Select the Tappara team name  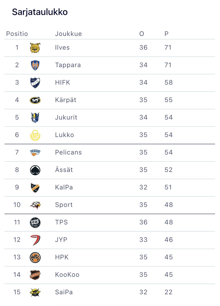(x=68, y=65)
